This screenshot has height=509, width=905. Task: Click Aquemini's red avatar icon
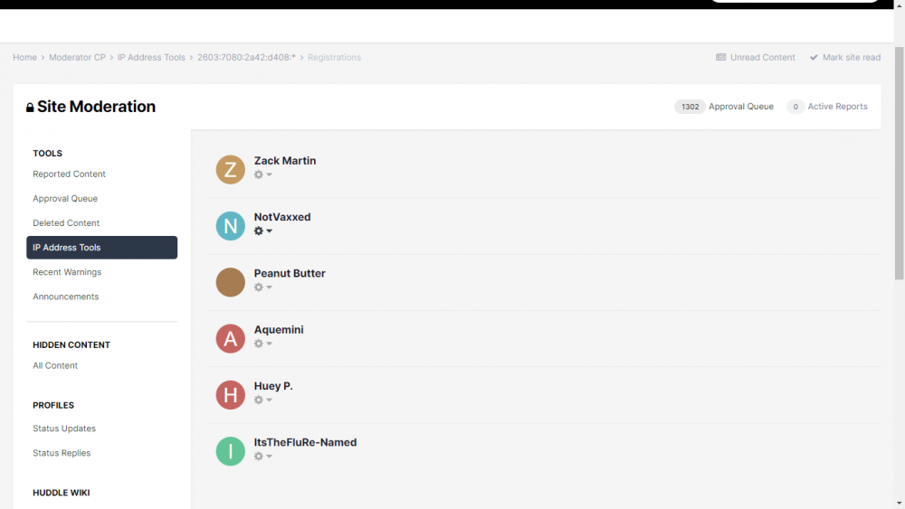[x=230, y=338]
